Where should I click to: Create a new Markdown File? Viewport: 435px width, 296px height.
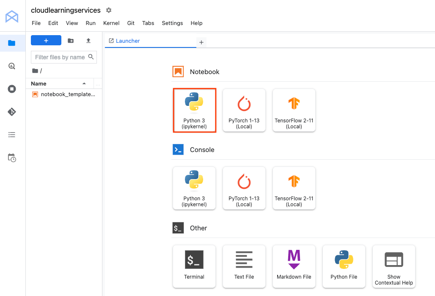294,266
